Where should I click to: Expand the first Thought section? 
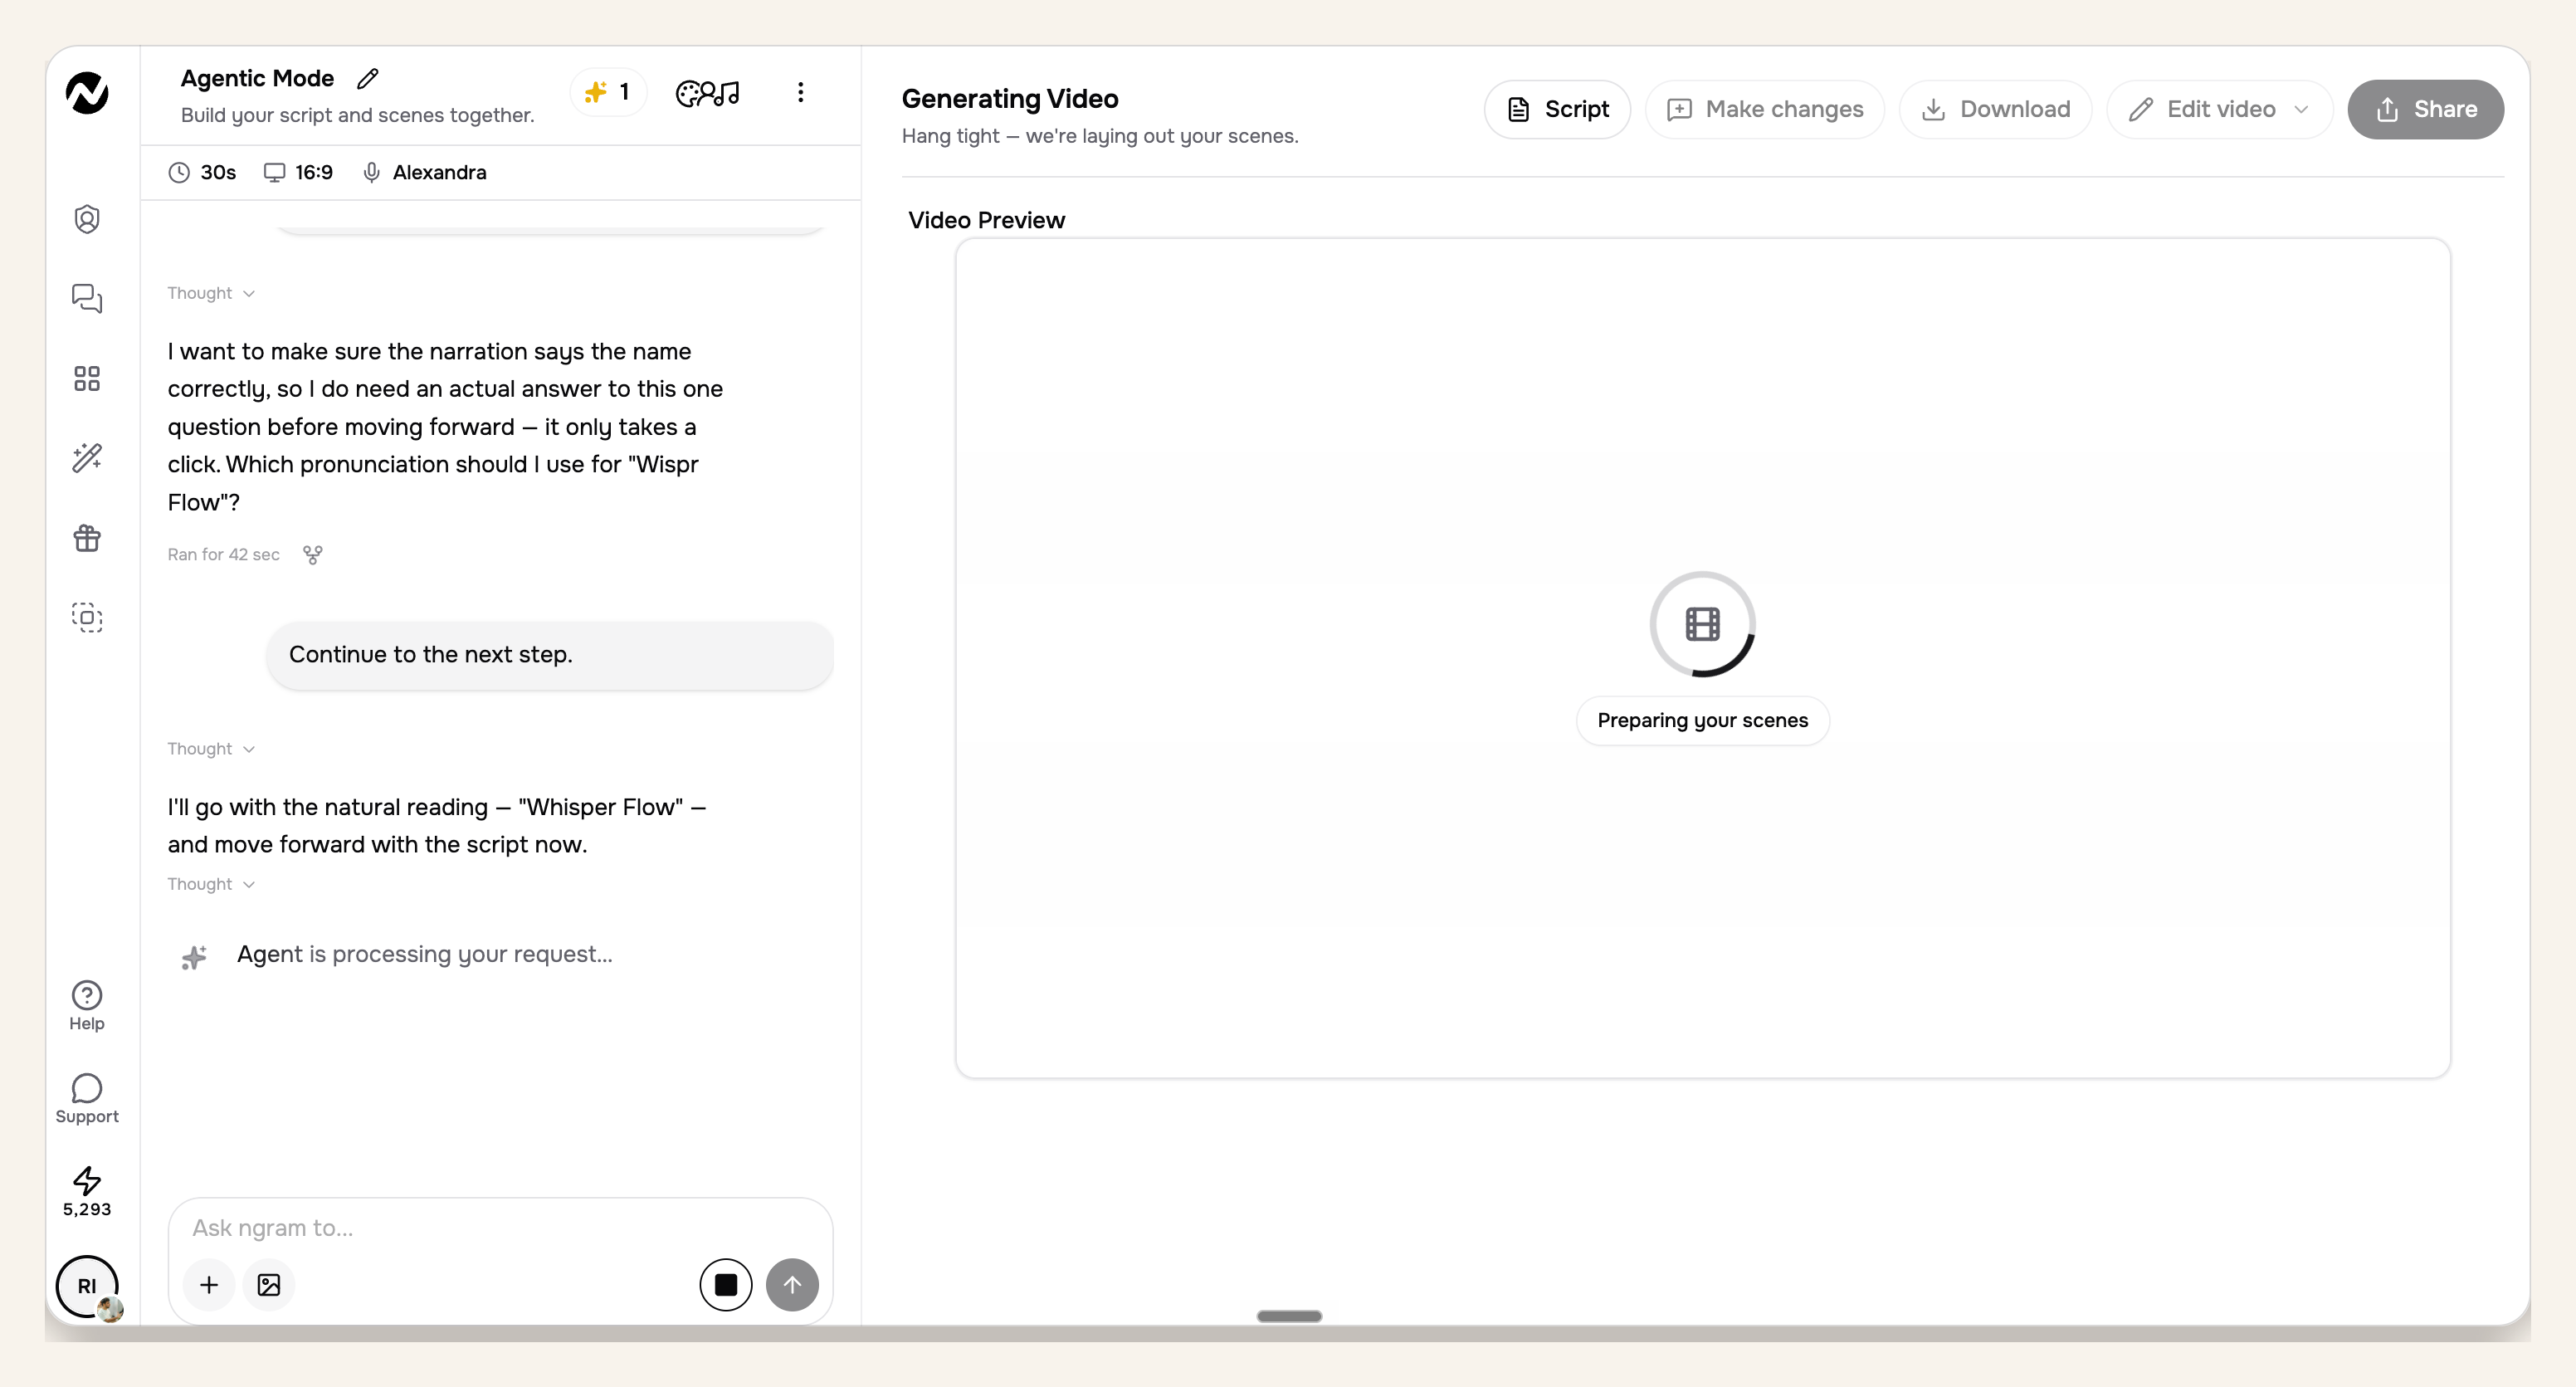pos(211,293)
